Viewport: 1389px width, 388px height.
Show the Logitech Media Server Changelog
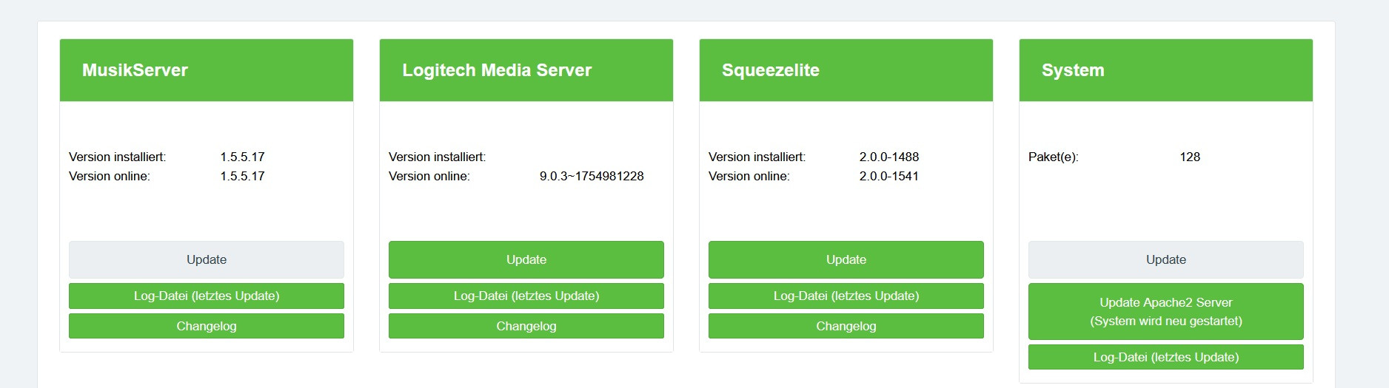tap(526, 326)
